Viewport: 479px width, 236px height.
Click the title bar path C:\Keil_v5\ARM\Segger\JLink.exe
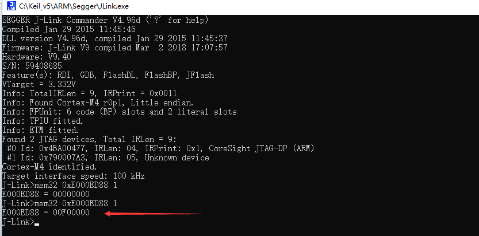74,6
